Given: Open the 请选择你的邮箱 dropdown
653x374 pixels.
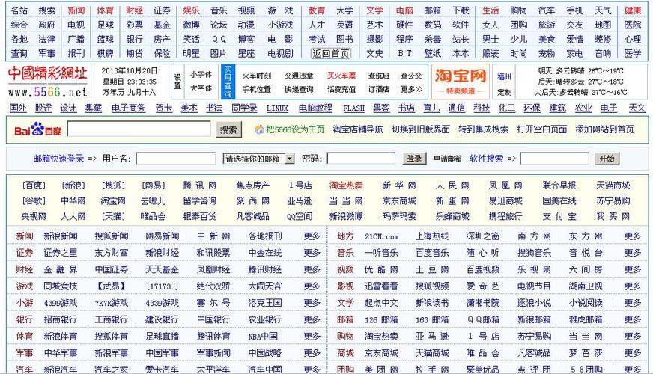Looking at the screenshot, I should pyautogui.click(x=258, y=159).
